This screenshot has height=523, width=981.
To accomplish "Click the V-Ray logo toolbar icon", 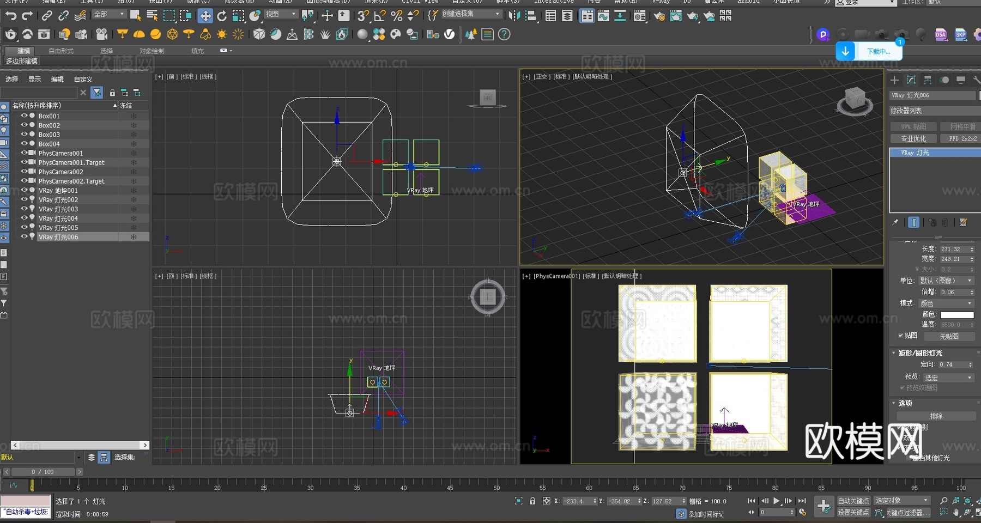I will click(x=450, y=34).
